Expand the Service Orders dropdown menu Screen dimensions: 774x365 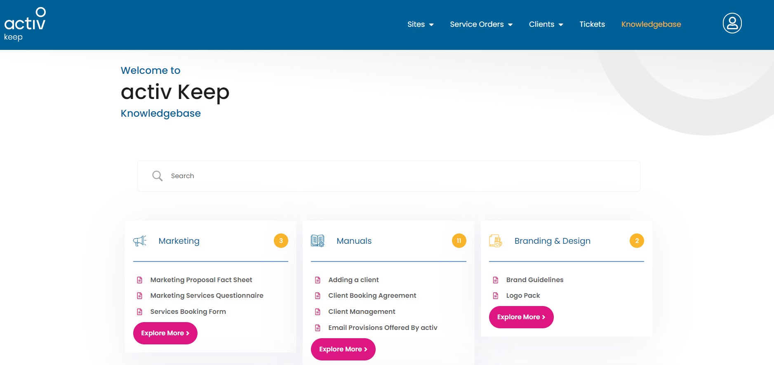point(481,24)
